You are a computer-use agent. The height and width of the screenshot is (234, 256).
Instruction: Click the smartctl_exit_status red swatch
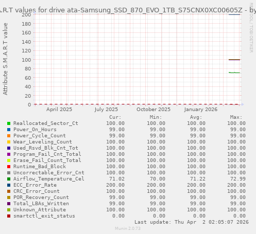[x=9, y=216]
